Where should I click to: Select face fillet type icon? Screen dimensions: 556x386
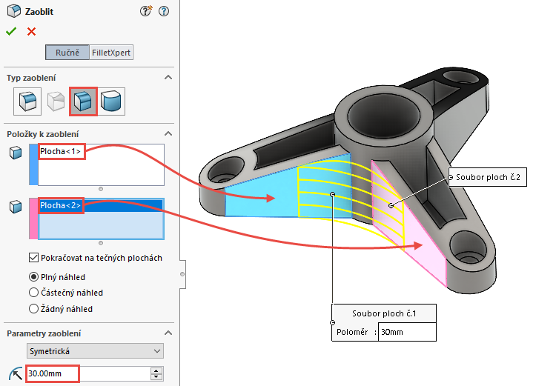83,102
